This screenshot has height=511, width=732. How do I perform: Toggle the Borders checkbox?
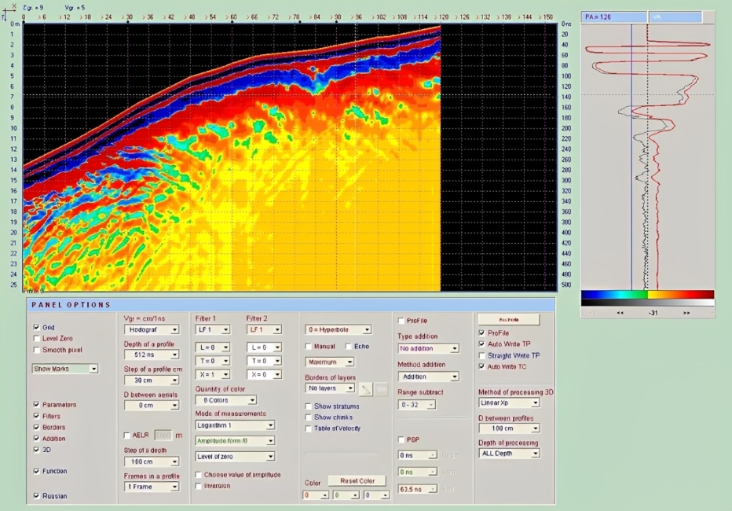tap(36, 428)
